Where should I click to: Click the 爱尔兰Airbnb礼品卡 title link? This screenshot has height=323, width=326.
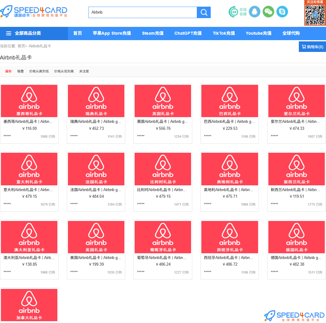coord(296,121)
